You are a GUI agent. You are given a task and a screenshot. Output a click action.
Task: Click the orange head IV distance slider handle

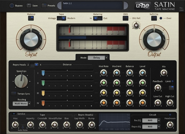pyautogui.click(x=43, y=103)
